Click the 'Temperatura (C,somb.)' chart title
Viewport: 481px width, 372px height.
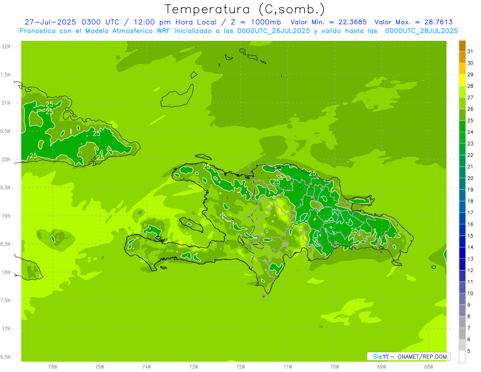[x=245, y=9]
